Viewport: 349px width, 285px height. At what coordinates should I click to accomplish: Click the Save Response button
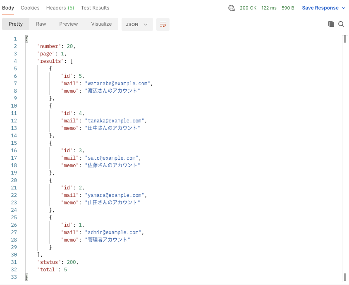click(320, 8)
